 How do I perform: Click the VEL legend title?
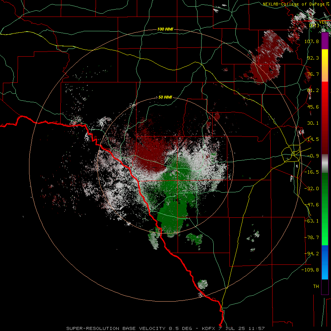(323, 22)
